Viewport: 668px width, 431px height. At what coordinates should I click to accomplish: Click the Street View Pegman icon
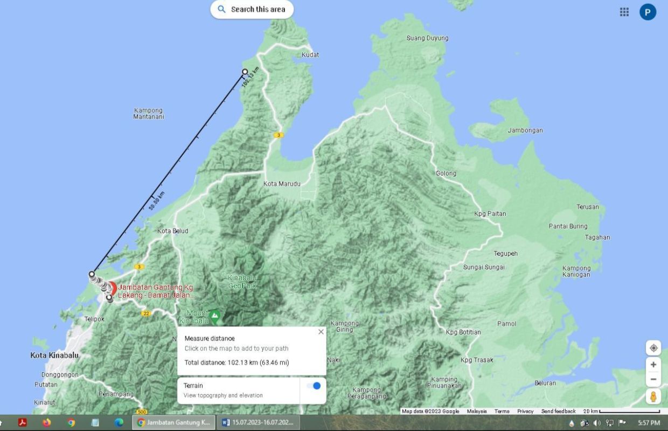coord(653,397)
